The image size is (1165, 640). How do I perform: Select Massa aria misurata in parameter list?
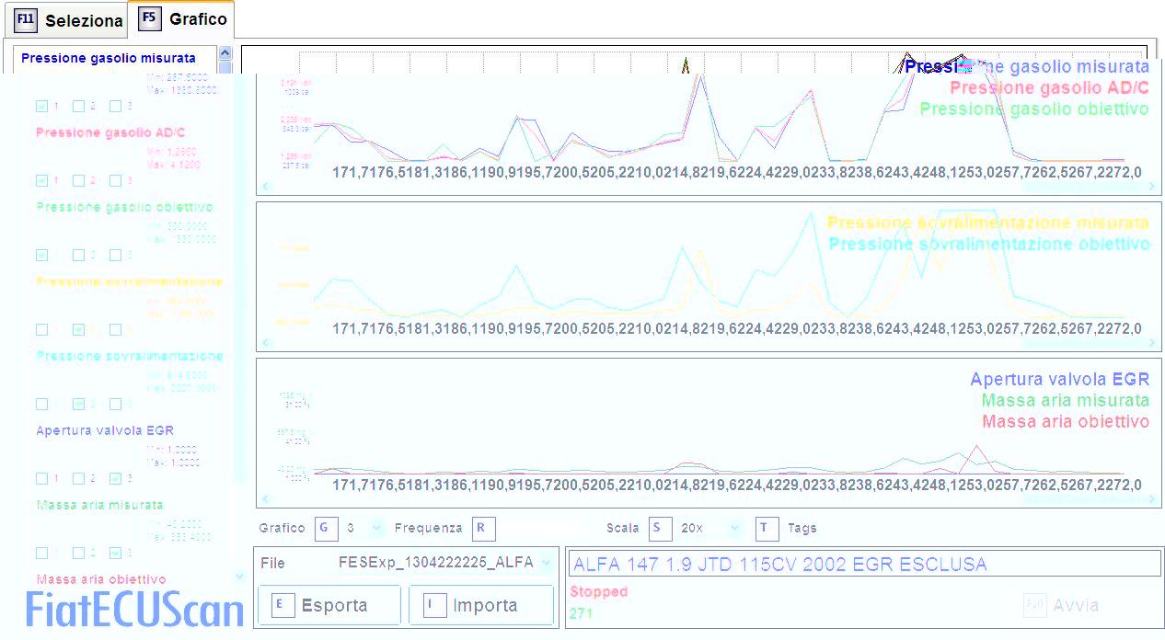(99, 505)
